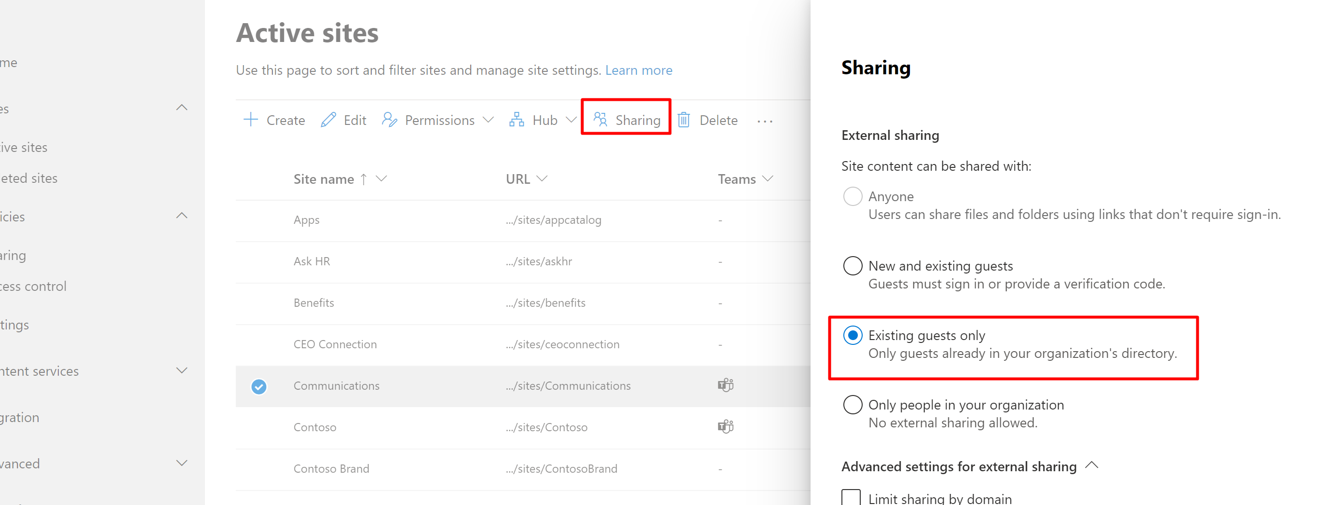The width and height of the screenshot is (1327, 505).
Task: Click the Sharing toolbar button
Action: point(626,120)
